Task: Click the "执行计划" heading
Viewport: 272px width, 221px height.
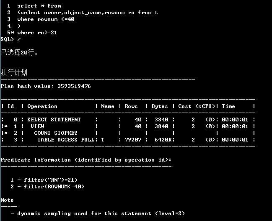Action: tap(14, 72)
